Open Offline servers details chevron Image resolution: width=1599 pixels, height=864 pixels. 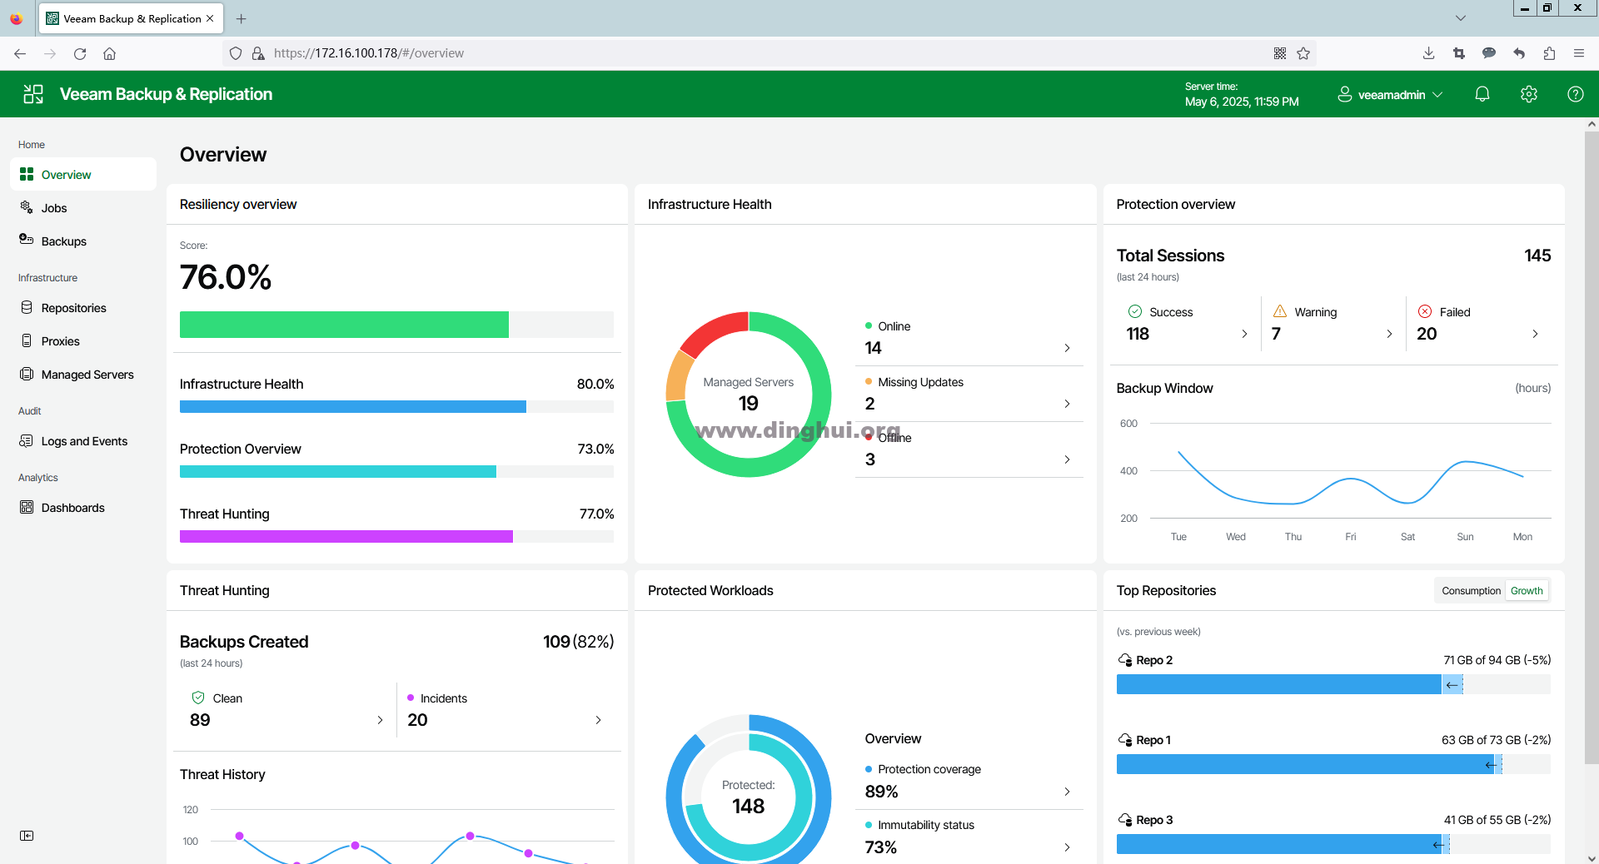1067,459
